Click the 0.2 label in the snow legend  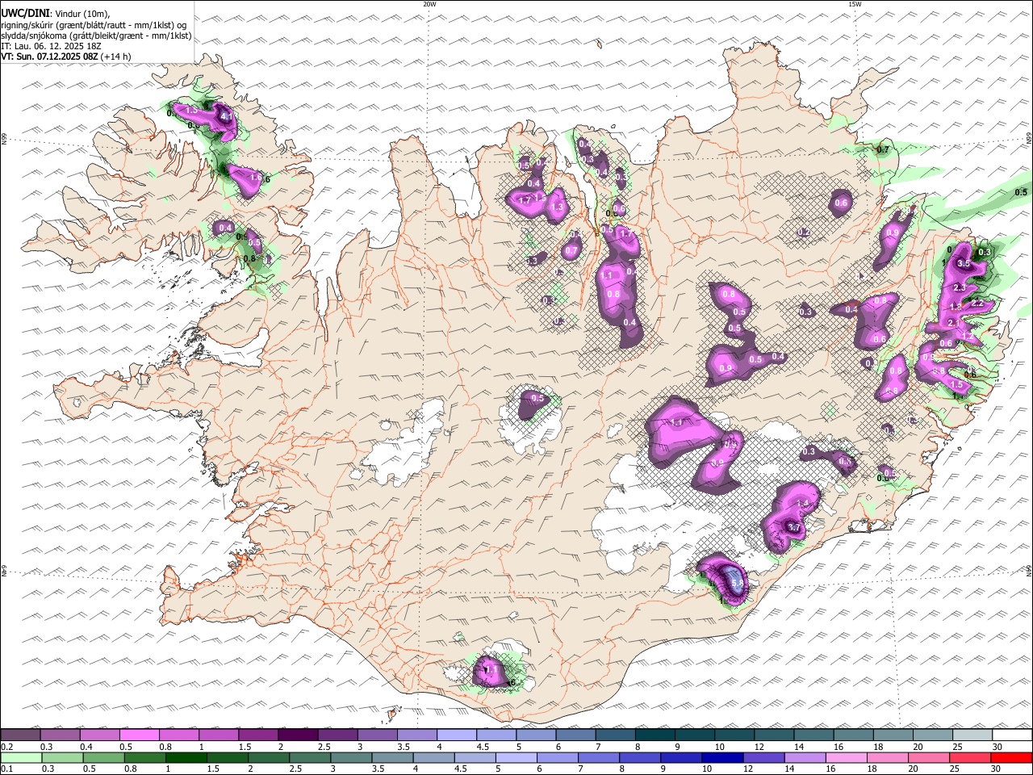pyautogui.click(x=7, y=747)
